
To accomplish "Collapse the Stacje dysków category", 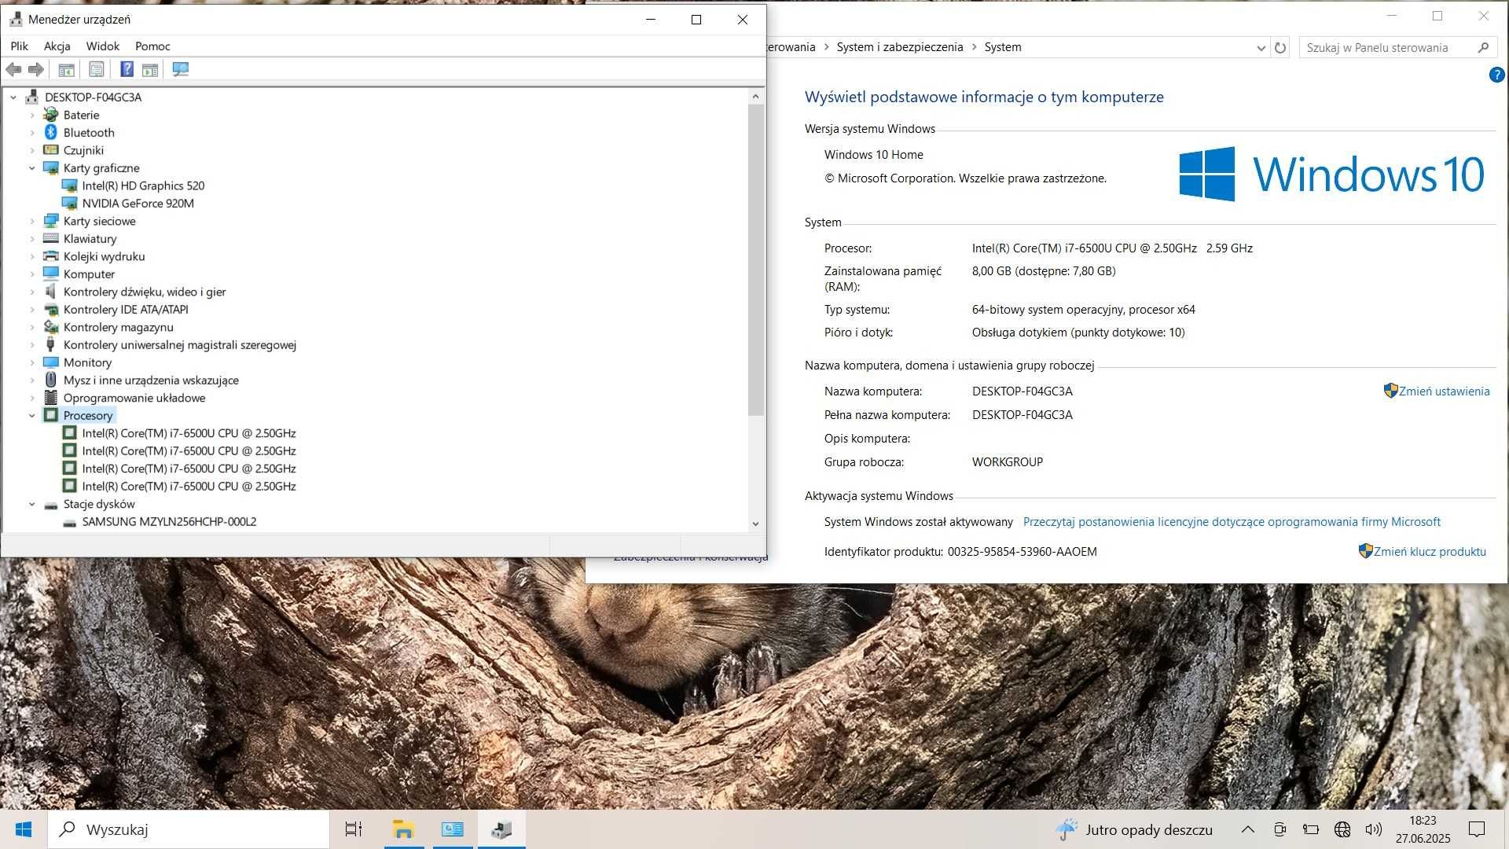I will (x=32, y=504).
